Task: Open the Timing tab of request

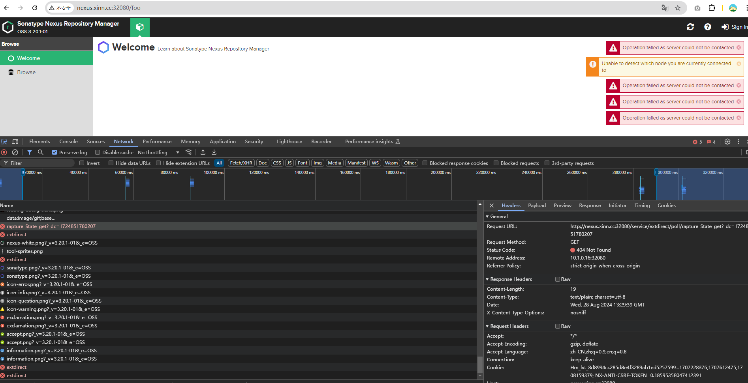Action: pos(642,206)
